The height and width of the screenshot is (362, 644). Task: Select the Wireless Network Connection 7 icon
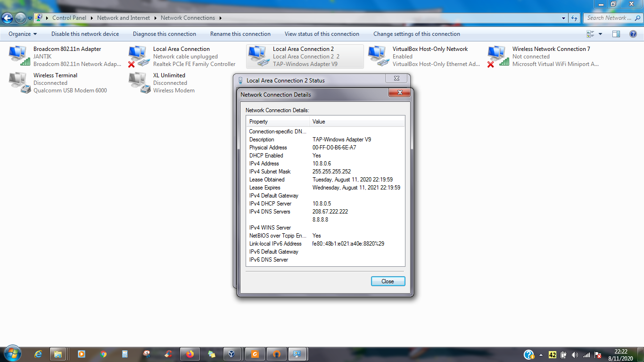click(498, 56)
